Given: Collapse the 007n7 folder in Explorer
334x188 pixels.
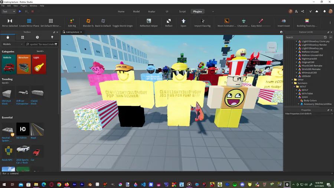Looking at the screenshot, I should click(294, 87).
